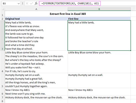Select column A header

pyautogui.click(x=36, y=9)
